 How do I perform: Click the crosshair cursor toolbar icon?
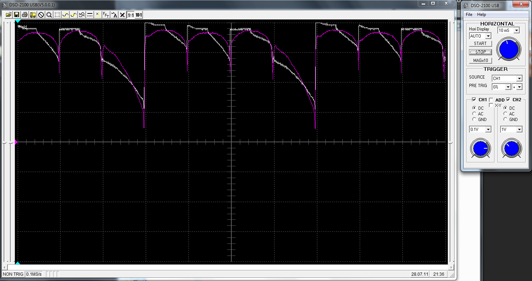(x=98, y=15)
